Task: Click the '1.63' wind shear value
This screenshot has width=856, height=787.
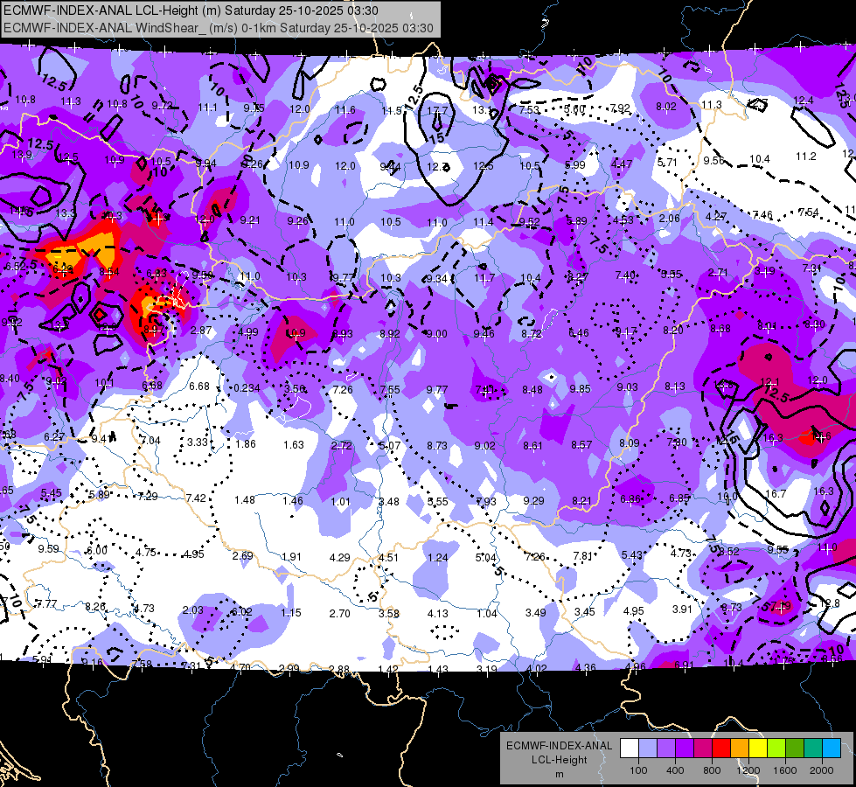Action: tap(294, 444)
